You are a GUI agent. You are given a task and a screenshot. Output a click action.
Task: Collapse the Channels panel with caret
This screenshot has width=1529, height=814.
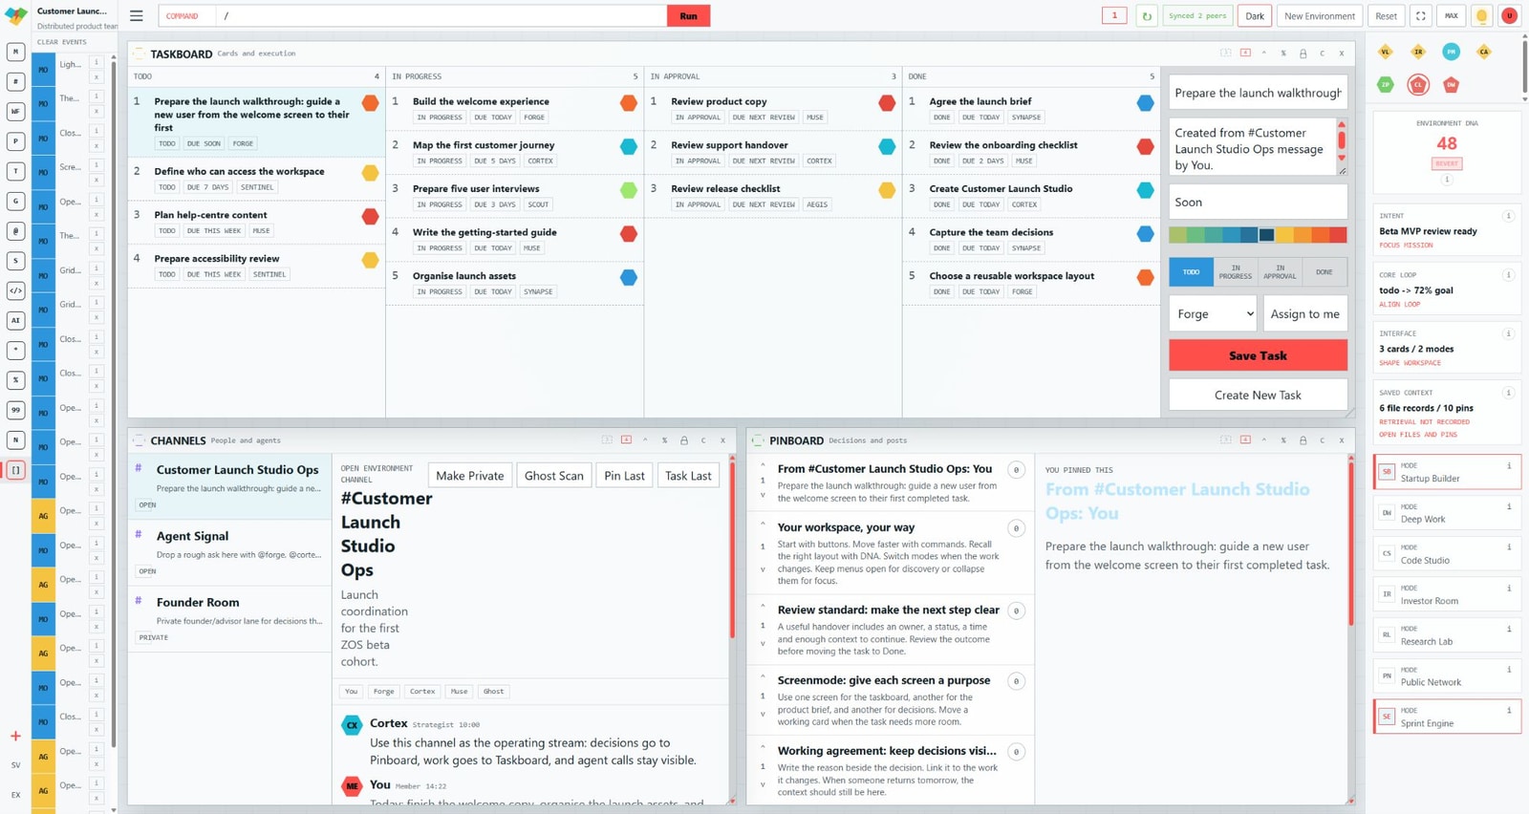(645, 440)
